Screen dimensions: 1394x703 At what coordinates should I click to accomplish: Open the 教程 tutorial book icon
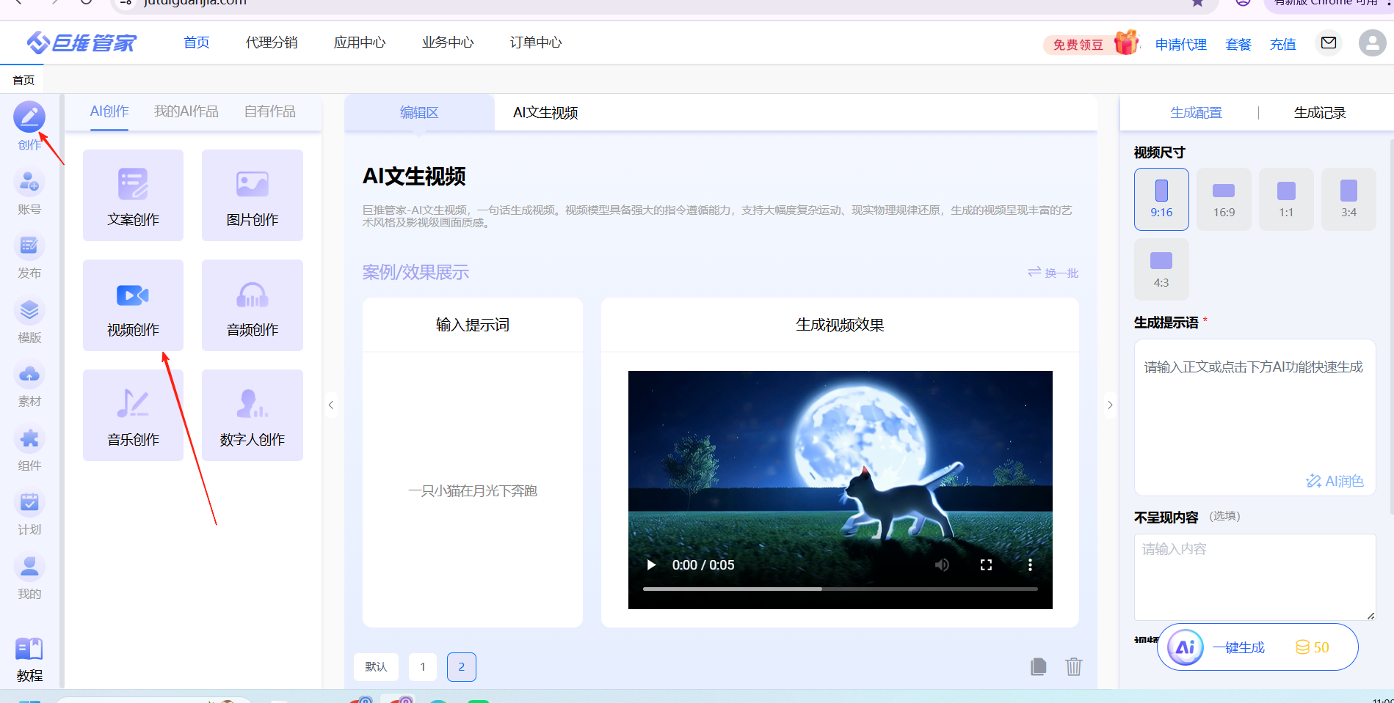[x=29, y=649]
